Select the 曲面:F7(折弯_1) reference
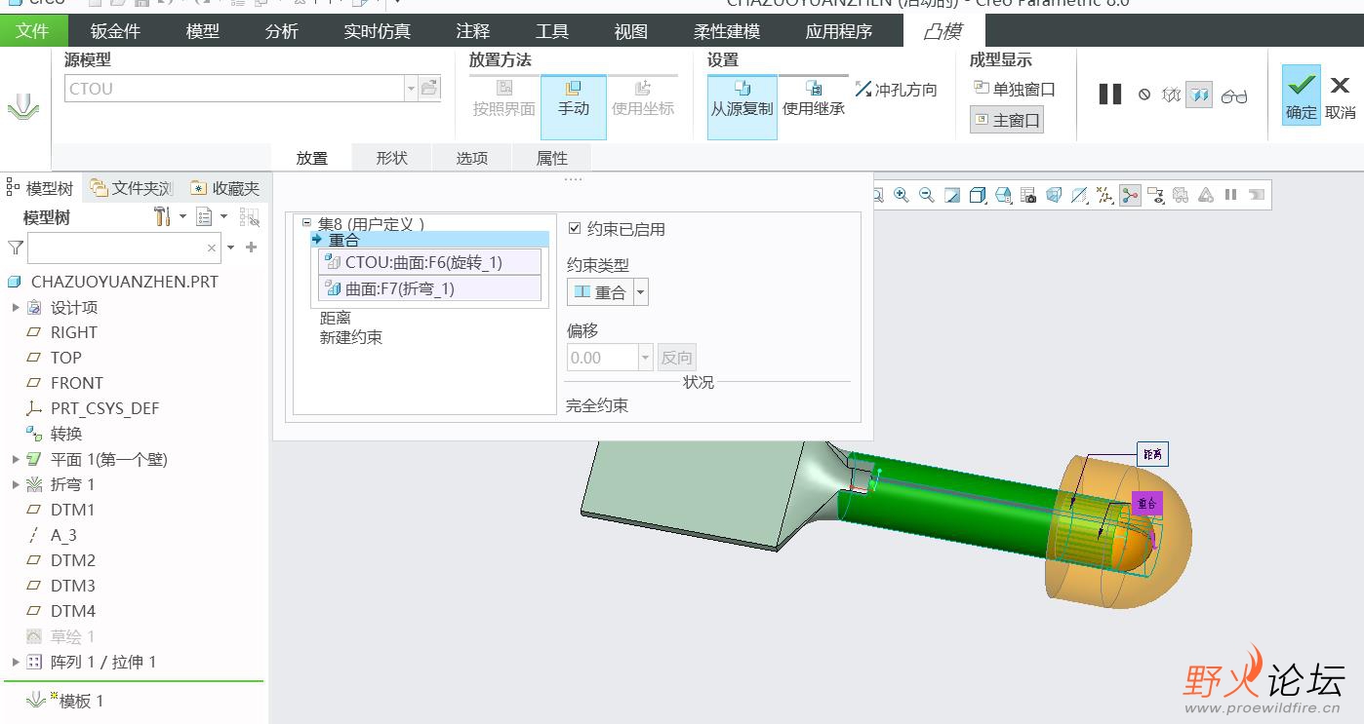The height and width of the screenshot is (724, 1364). 429,288
